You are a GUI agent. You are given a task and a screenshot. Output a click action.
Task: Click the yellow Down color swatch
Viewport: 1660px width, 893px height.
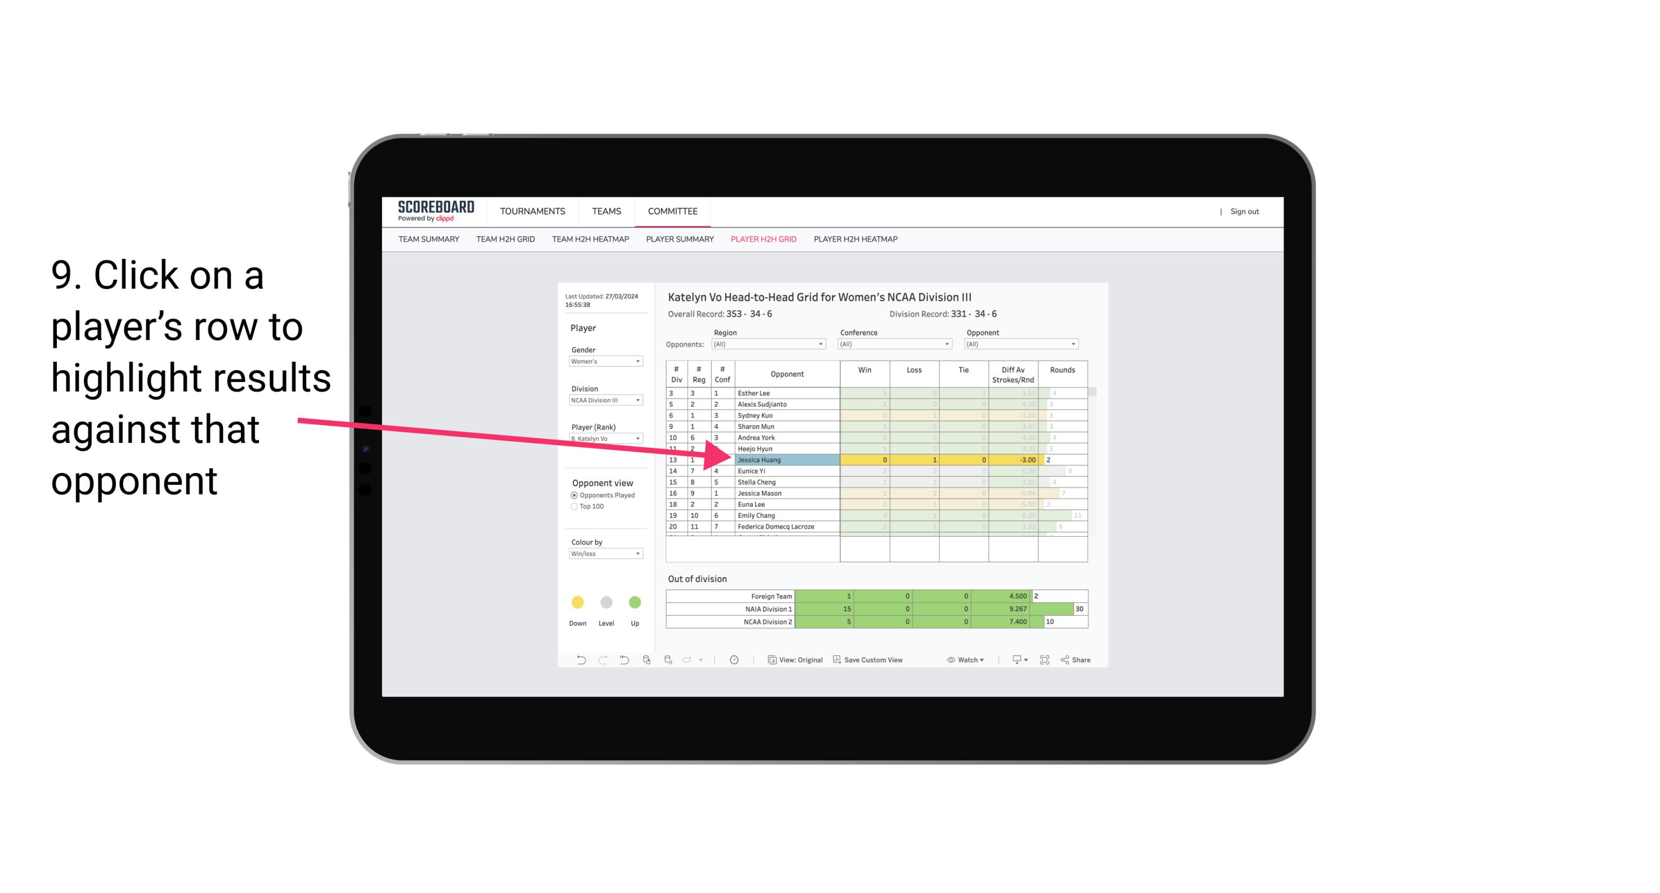576,604
